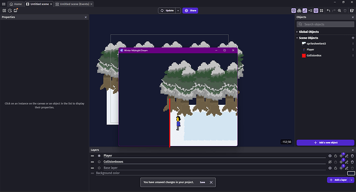Hide the Player layer with eye icon
Screen dimensions: 356x192
[330, 156]
